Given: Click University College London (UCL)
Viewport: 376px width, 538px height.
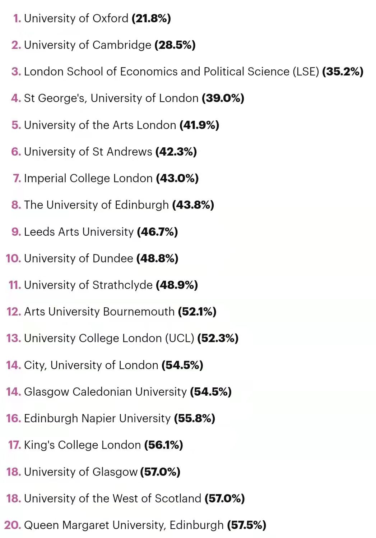Looking at the screenshot, I should click(x=122, y=338).
